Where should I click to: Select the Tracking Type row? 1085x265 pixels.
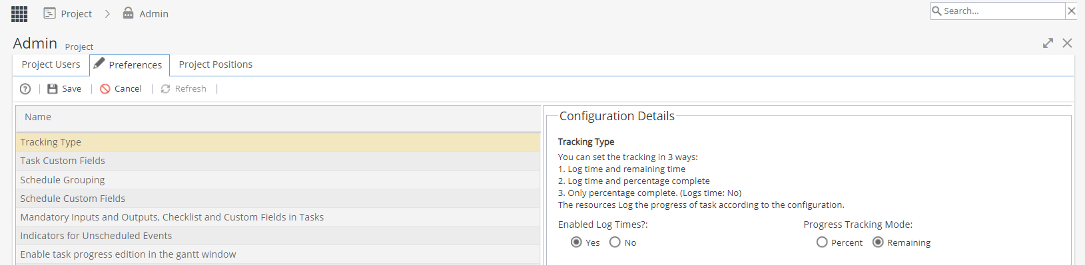click(278, 142)
